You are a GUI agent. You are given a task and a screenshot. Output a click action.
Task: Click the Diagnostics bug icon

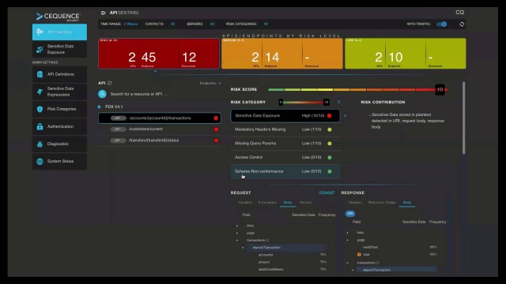pos(40,144)
